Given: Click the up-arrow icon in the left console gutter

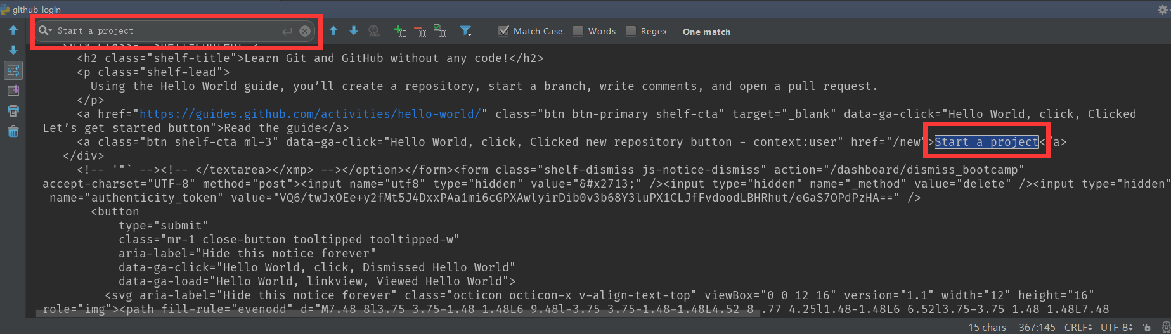Looking at the screenshot, I should pos(13,30).
